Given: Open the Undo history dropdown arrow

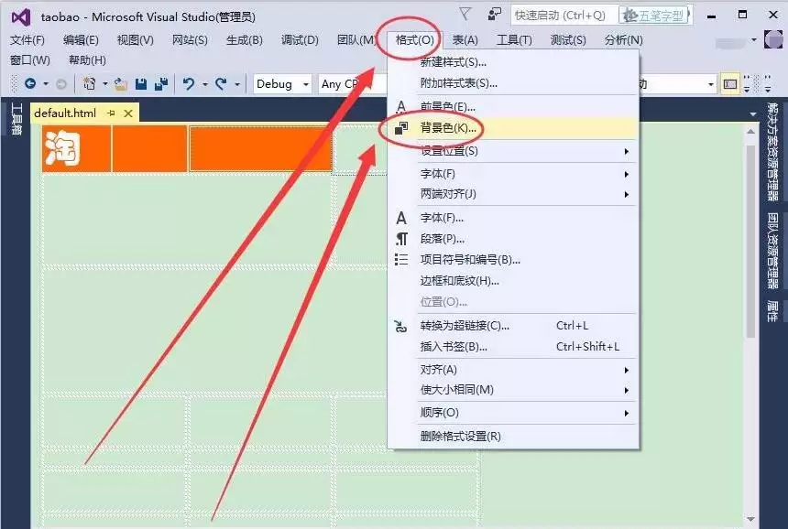Looking at the screenshot, I should pos(205,84).
